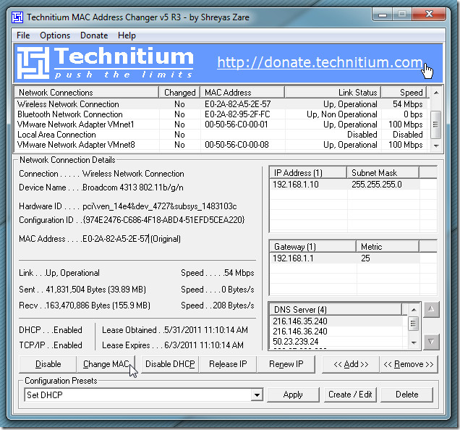Select the Bluetooth Network Connection row
This screenshot has width=460, height=430.
[x=221, y=114]
